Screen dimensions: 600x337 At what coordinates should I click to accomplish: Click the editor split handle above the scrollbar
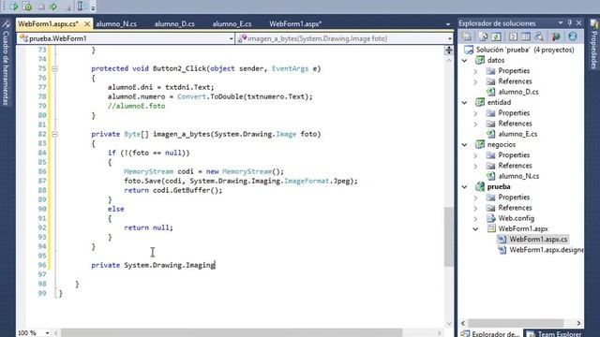449,50
